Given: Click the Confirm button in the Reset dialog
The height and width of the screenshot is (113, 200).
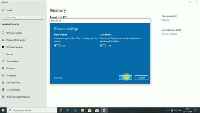Looking at the screenshot, I should click(125, 78).
